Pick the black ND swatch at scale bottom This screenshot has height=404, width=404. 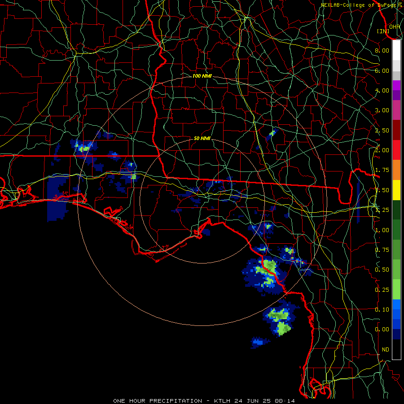point(396,349)
